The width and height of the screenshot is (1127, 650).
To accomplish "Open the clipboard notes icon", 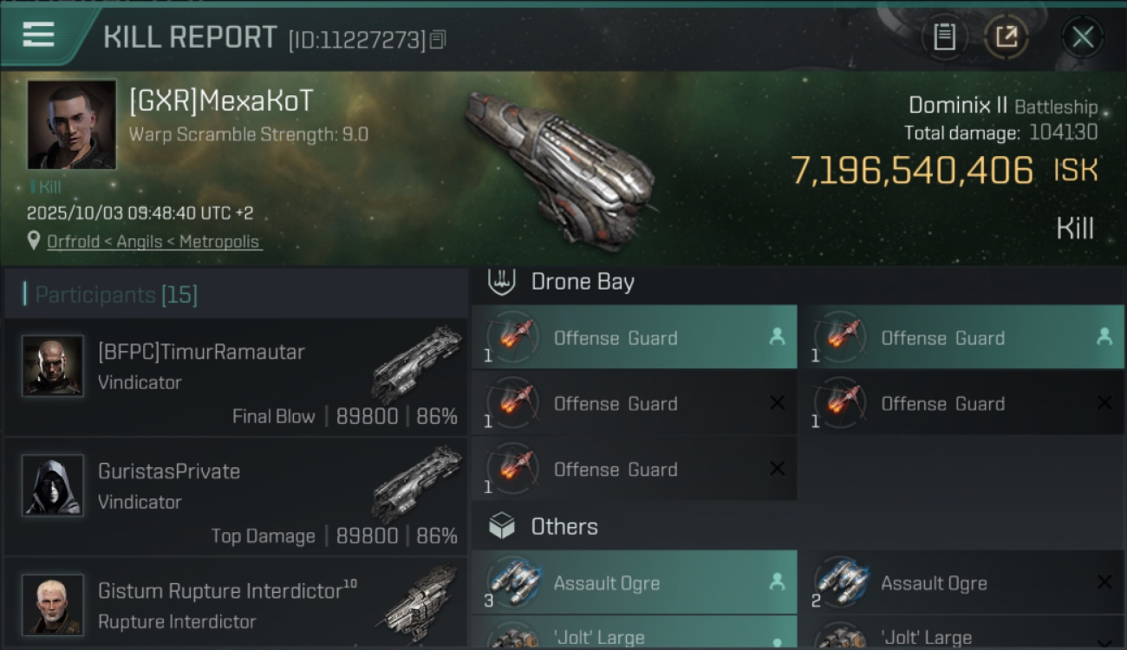I will coord(944,36).
